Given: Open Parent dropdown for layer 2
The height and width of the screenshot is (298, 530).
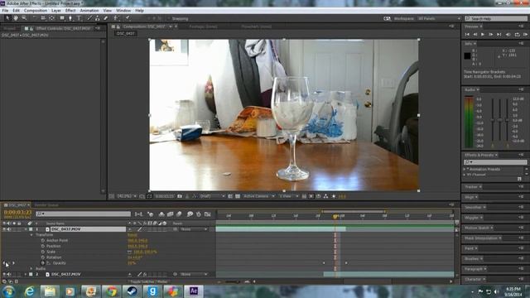Looking at the screenshot, I should [x=194, y=274].
